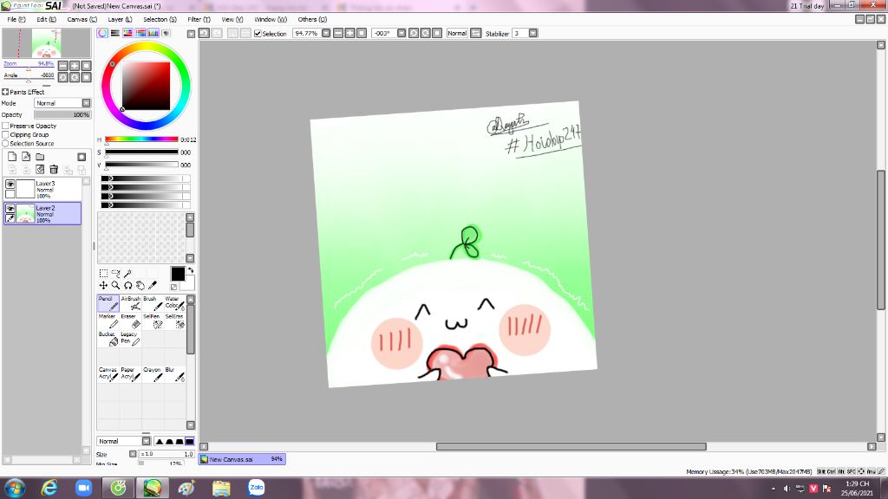Select the Crayon tool
888x499 pixels.
pyautogui.click(x=153, y=374)
